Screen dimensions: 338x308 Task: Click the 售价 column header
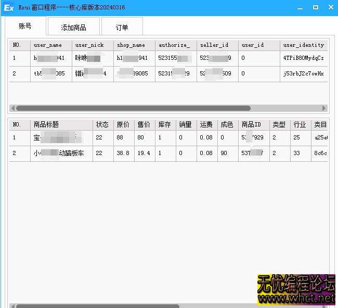[144, 125]
